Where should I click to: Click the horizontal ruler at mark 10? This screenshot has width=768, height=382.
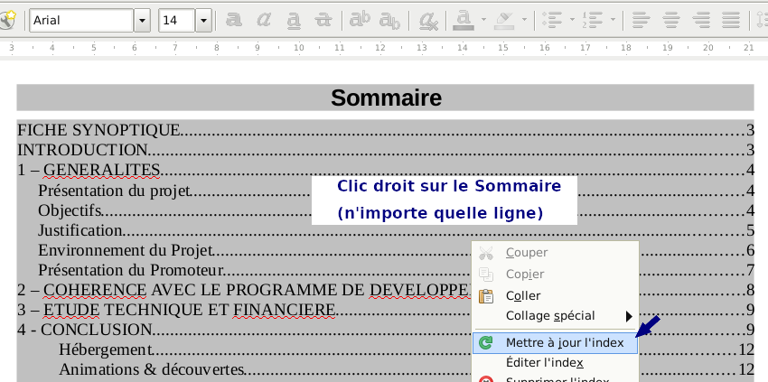(x=299, y=48)
